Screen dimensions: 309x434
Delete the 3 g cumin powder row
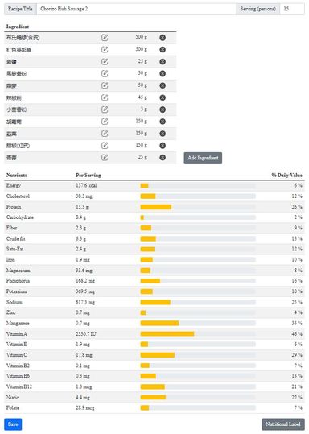pyautogui.click(x=163, y=110)
